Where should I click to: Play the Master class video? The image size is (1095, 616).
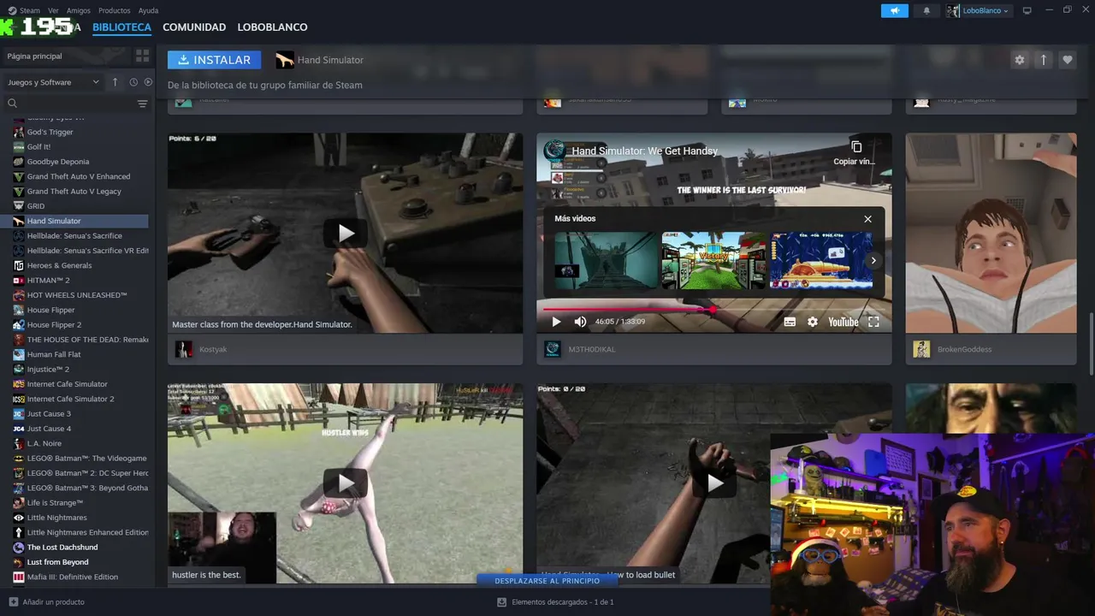pos(346,233)
